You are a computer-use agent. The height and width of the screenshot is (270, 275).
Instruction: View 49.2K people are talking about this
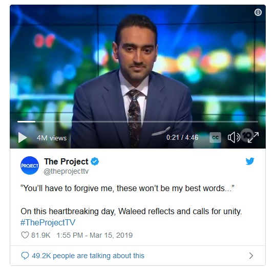click(x=88, y=256)
